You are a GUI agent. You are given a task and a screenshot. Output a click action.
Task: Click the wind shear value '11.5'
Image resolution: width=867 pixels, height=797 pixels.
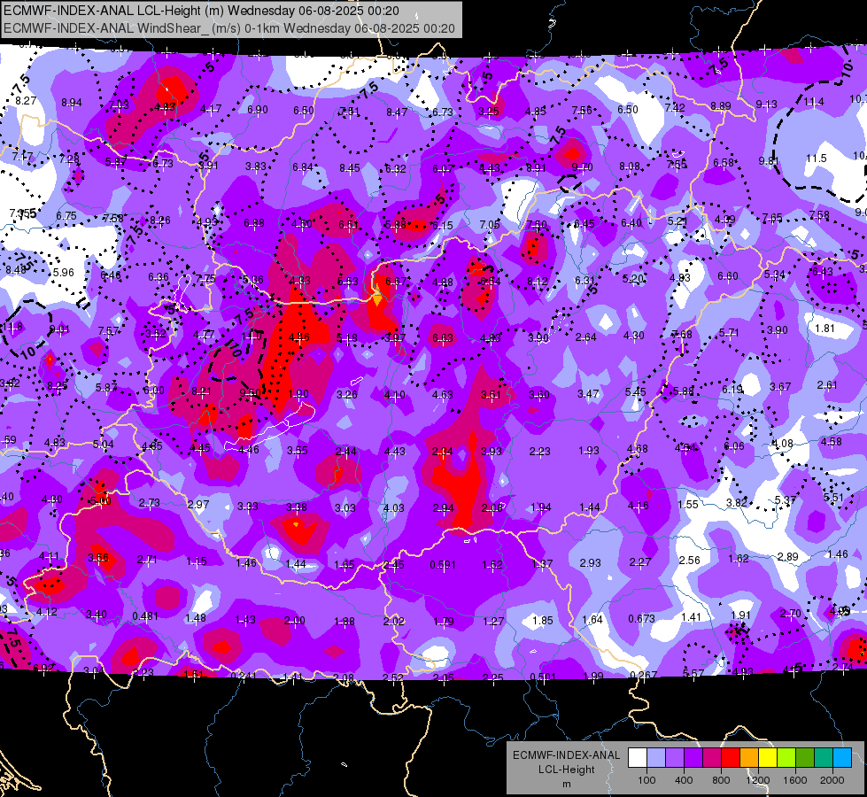817,159
